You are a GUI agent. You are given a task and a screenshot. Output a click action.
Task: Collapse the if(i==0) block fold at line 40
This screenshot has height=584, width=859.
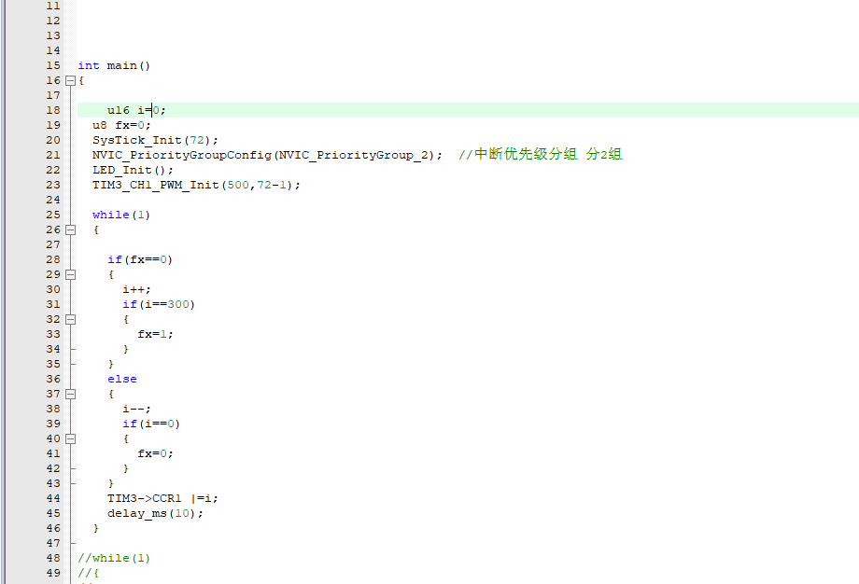pyautogui.click(x=70, y=438)
